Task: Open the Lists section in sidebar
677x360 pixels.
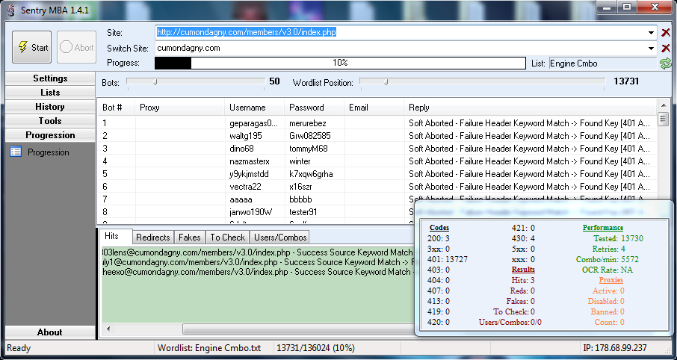Action: pos(50,93)
